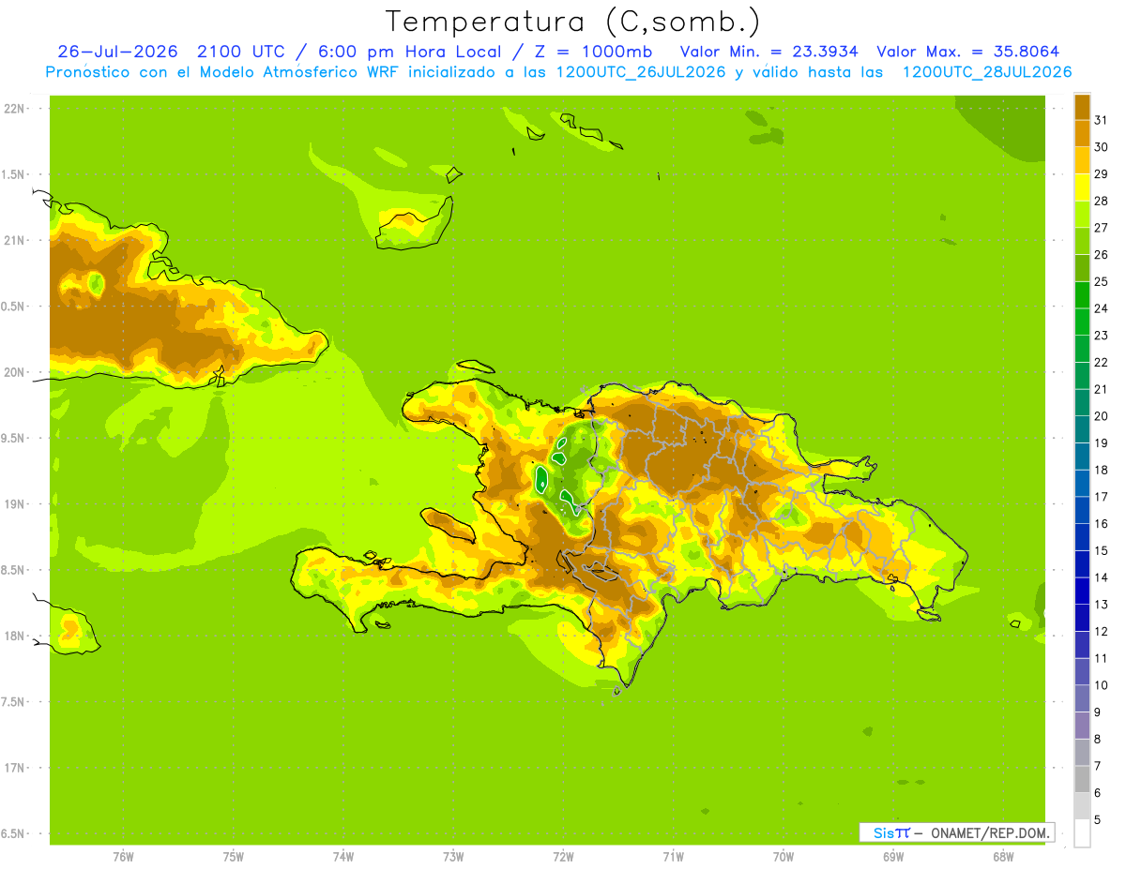Click the "22N" latitude axis label

click(14, 109)
